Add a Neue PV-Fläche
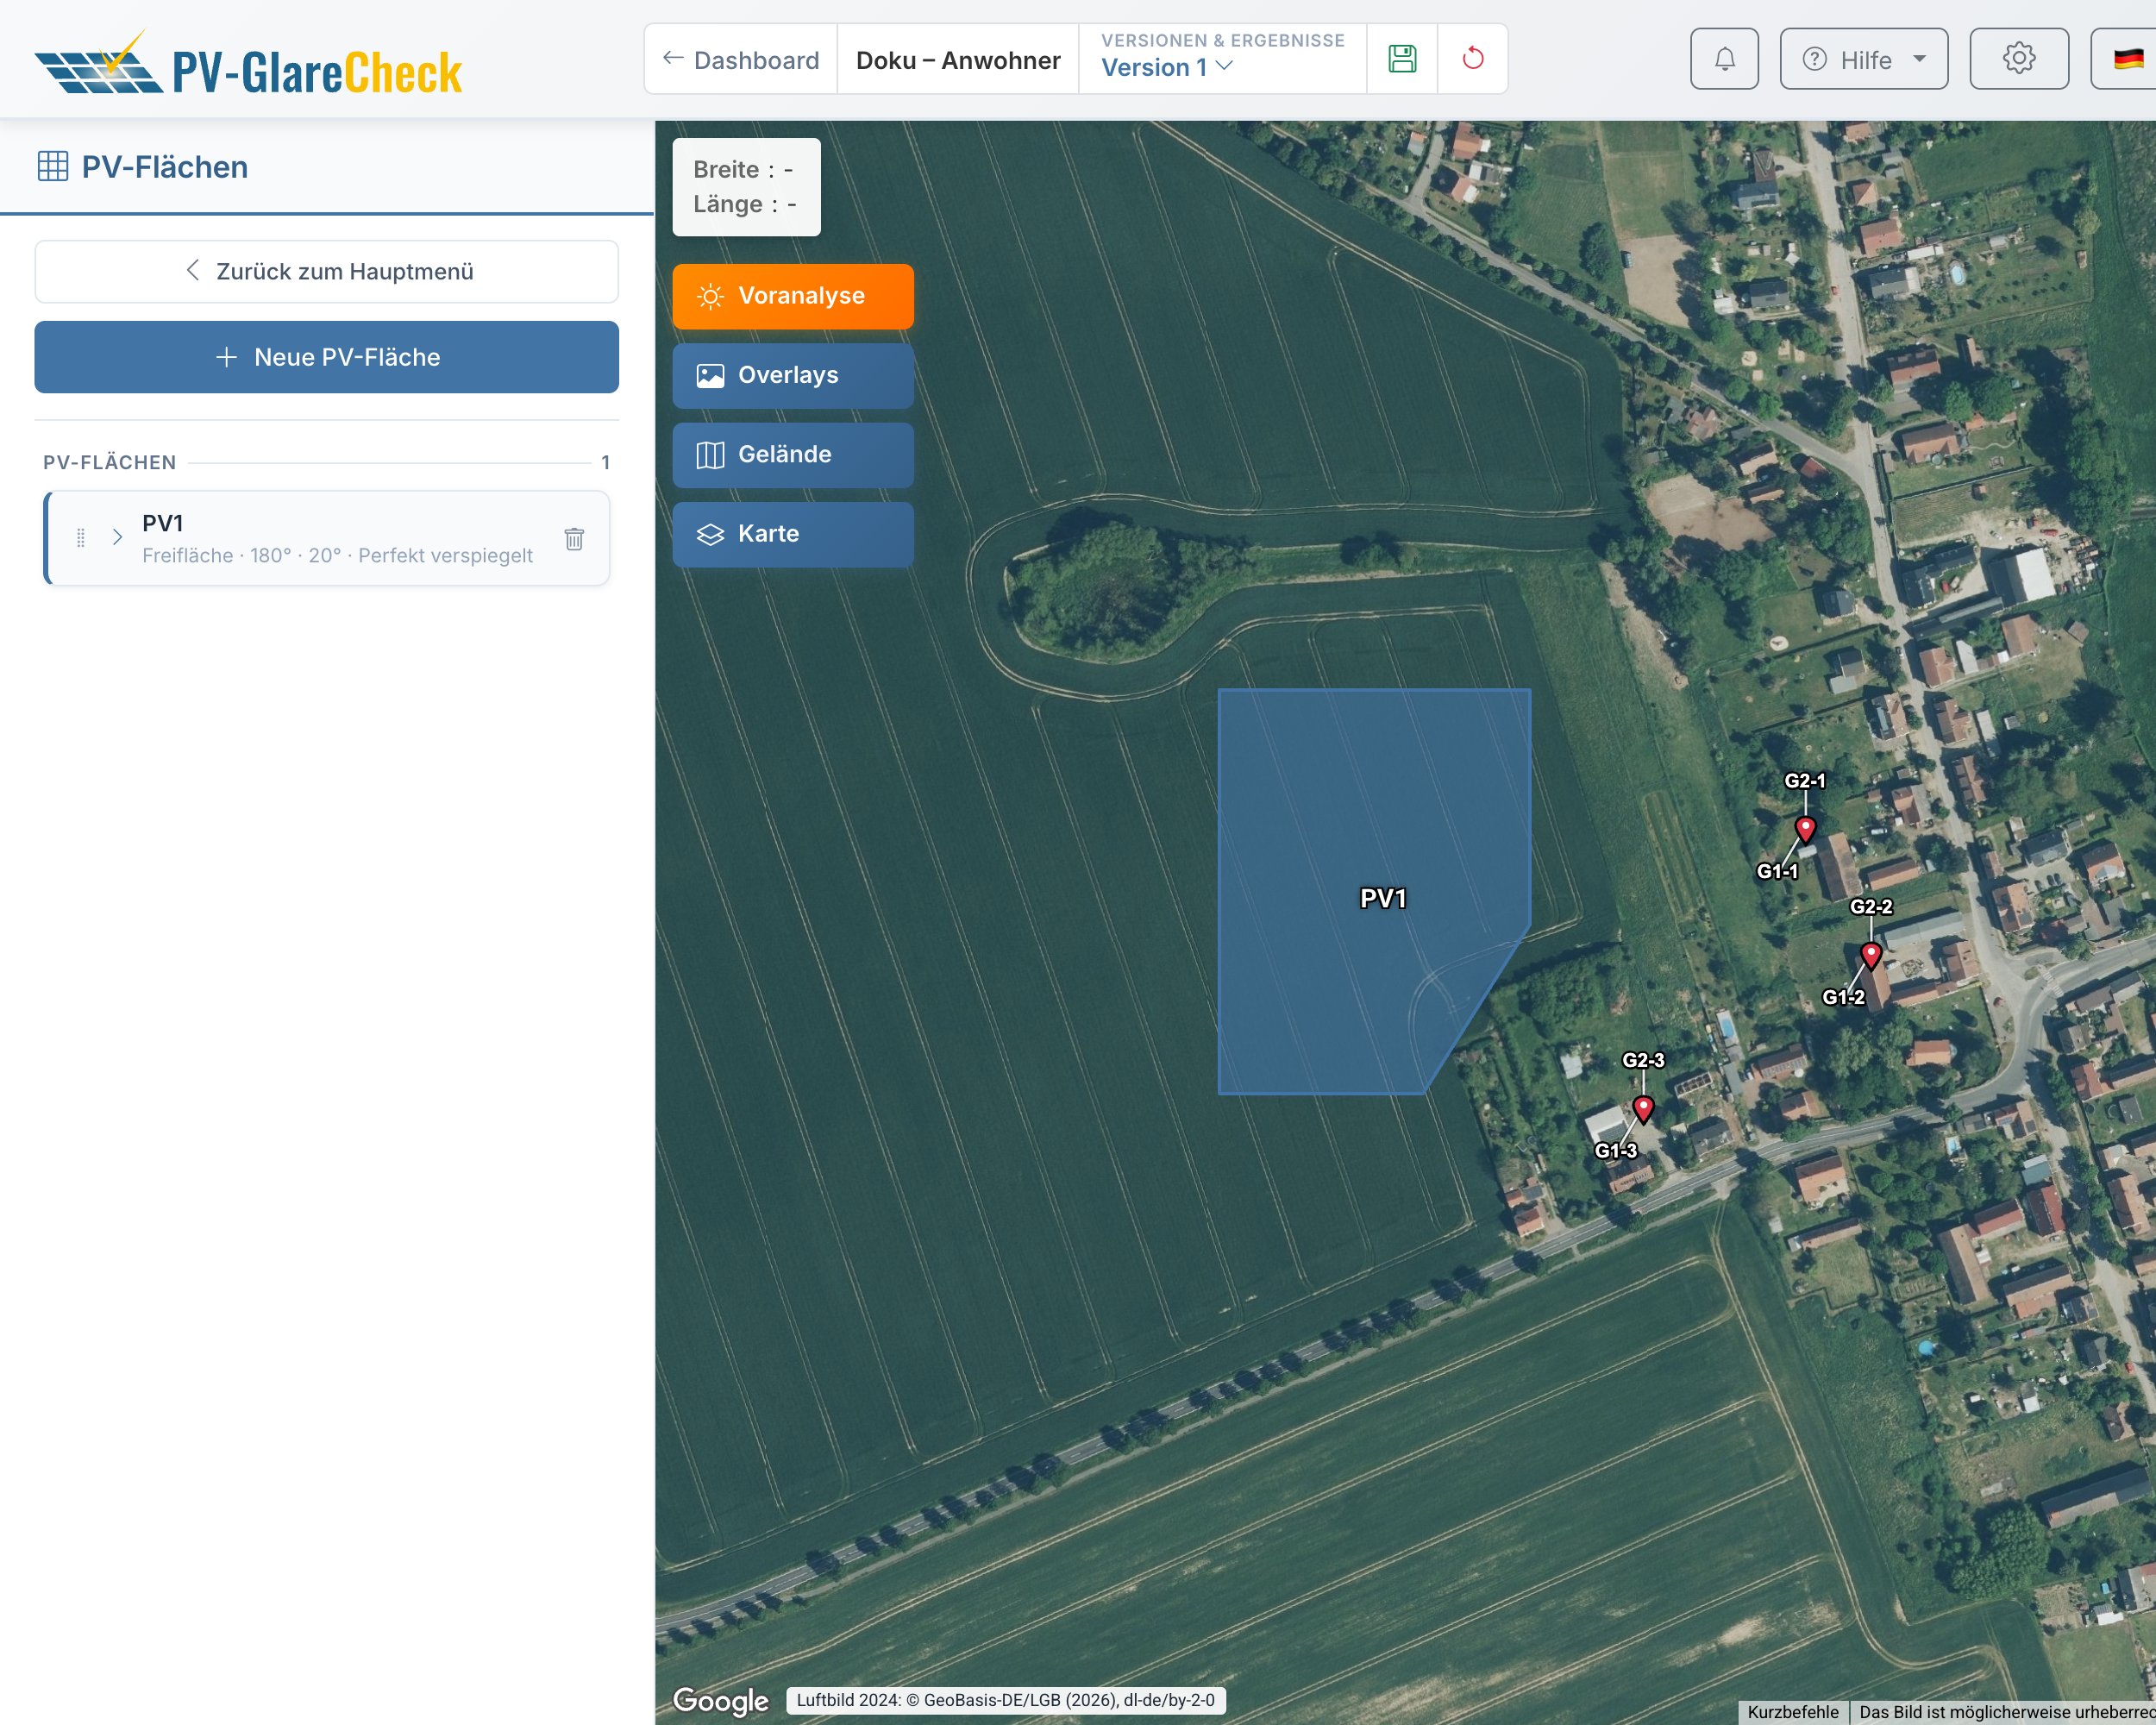 [x=327, y=357]
